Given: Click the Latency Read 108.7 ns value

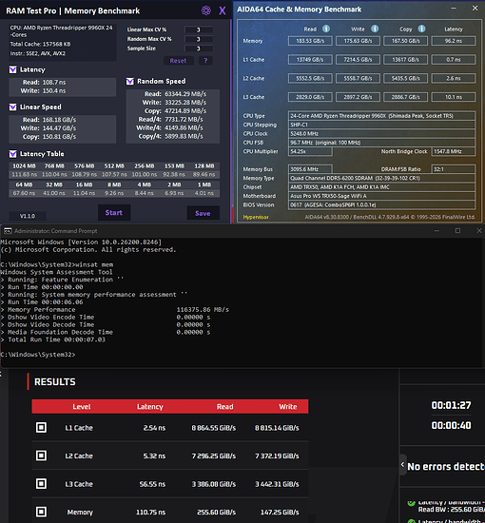Looking at the screenshot, I should [x=53, y=83].
